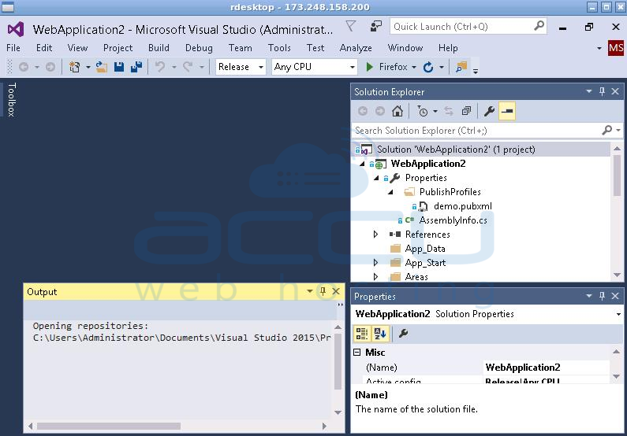Open the Team menu
This screenshot has width=627, height=436.
click(241, 48)
